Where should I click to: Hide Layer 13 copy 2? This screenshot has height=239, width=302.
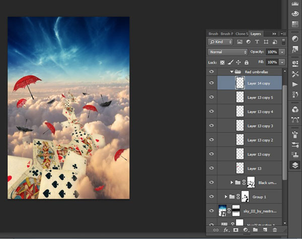point(212,139)
